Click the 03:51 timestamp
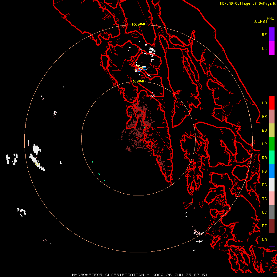Screen dimensions: 277x277 200,275
